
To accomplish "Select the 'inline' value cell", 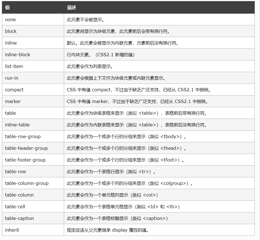I will click(33, 43).
